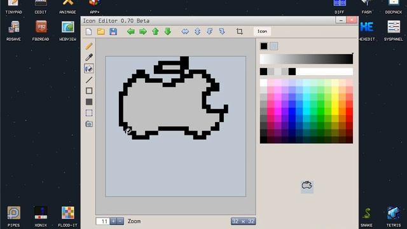Open the DIFF desktop icon
The width and height of the screenshot is (407, 229).
(x=340, y=7)
